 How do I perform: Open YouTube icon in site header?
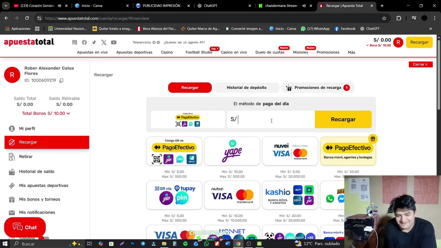[x=114, y=42]
